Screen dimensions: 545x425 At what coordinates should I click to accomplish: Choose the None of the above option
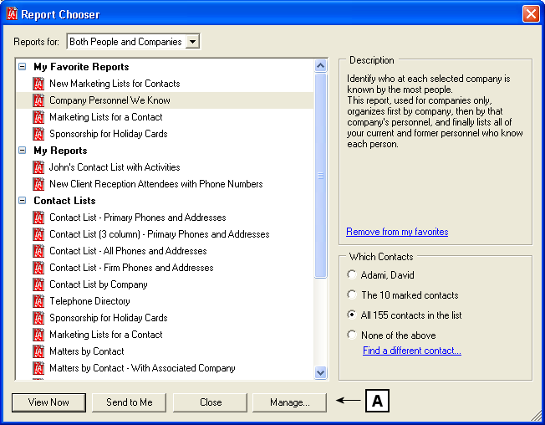coord(352,335)
